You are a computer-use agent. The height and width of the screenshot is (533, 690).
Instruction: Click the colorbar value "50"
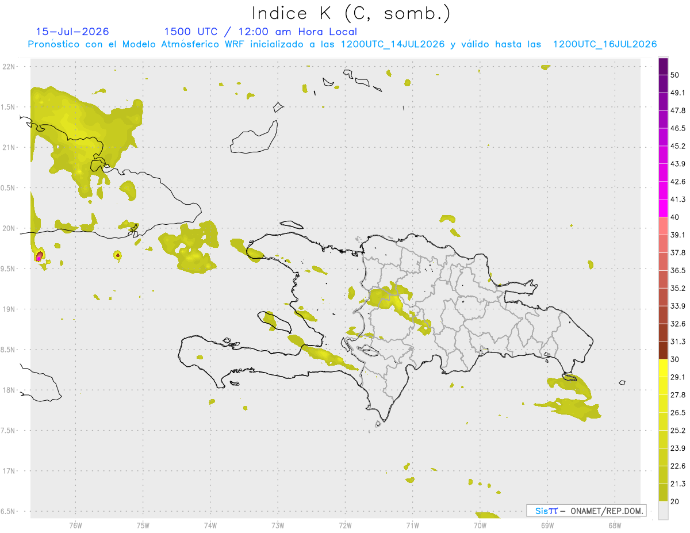pos(676,75)
